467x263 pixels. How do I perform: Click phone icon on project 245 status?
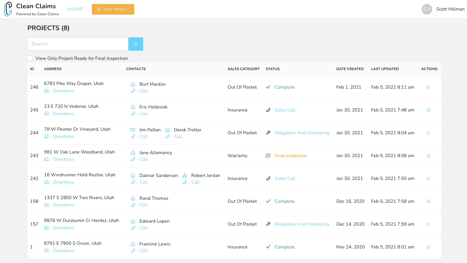[x=268, y=110]
